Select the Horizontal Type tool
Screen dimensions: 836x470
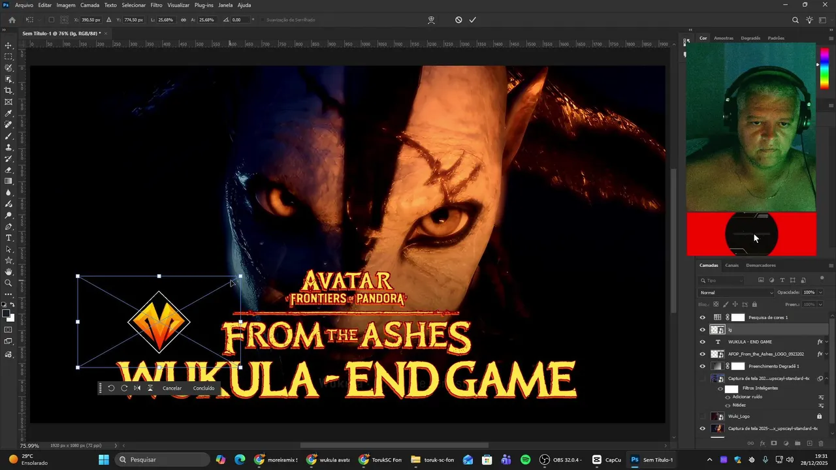(8, 238)
